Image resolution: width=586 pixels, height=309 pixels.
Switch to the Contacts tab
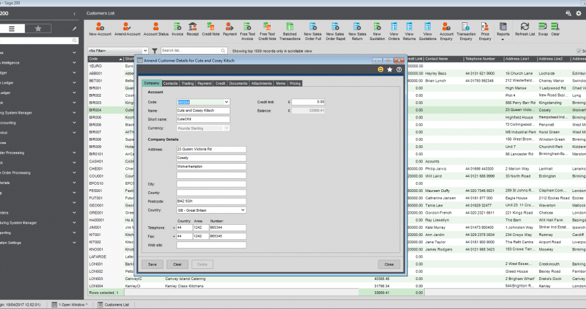click(170, 83)
